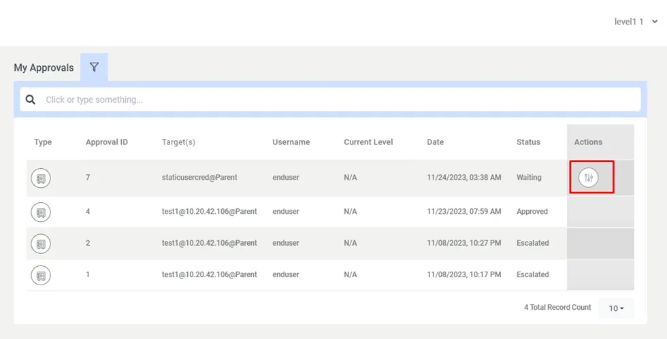Click the Approval ID column header
The height and width of the screenshot is (339, 667).
tap(107, 142)
